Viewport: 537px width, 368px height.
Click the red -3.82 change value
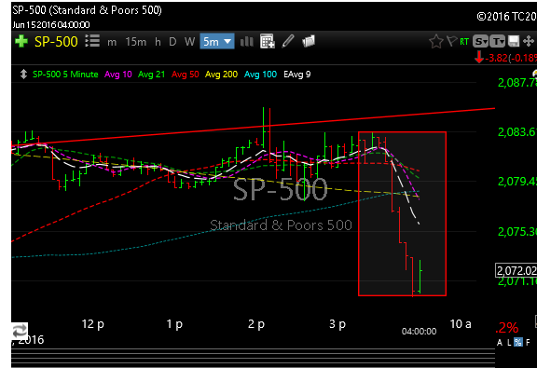click(496, 58)
